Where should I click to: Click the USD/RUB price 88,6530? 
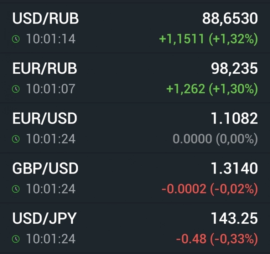click(230, 19)
